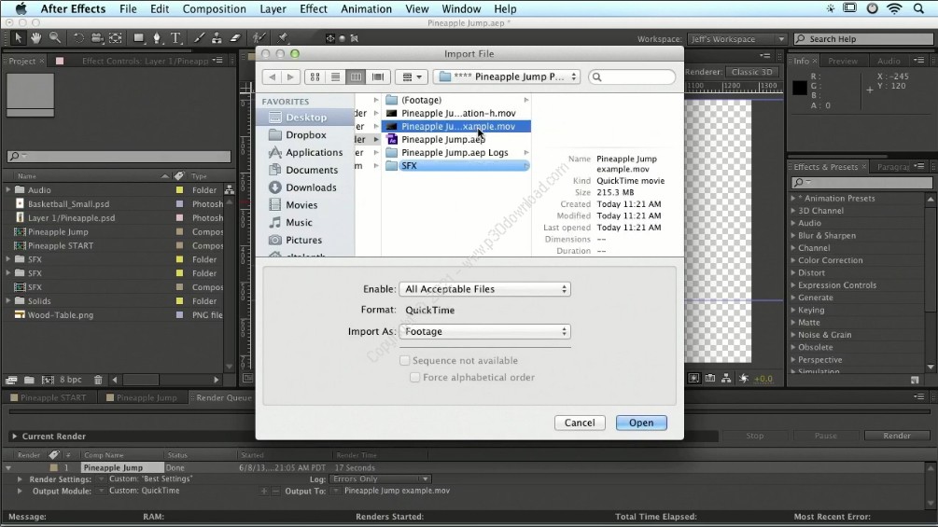Click the Import dialog search field
This screenshot has width=938, height=527.
(632, 77)
